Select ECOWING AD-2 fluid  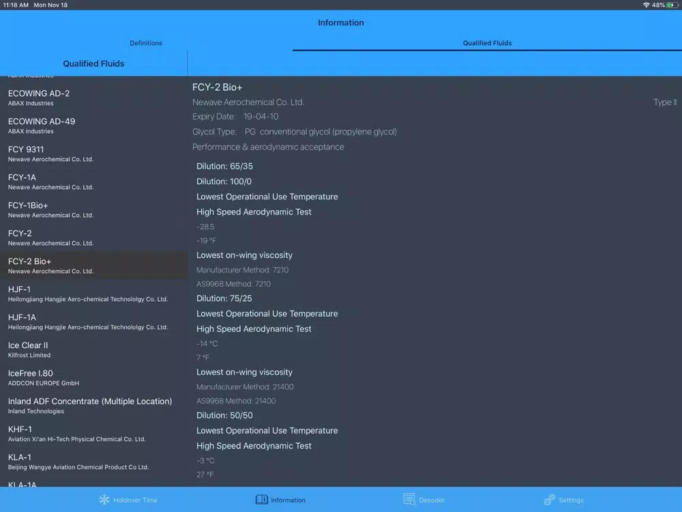tap(93, 98)
